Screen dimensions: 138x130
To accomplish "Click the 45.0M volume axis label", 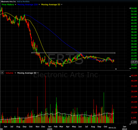I will point(134,76).
